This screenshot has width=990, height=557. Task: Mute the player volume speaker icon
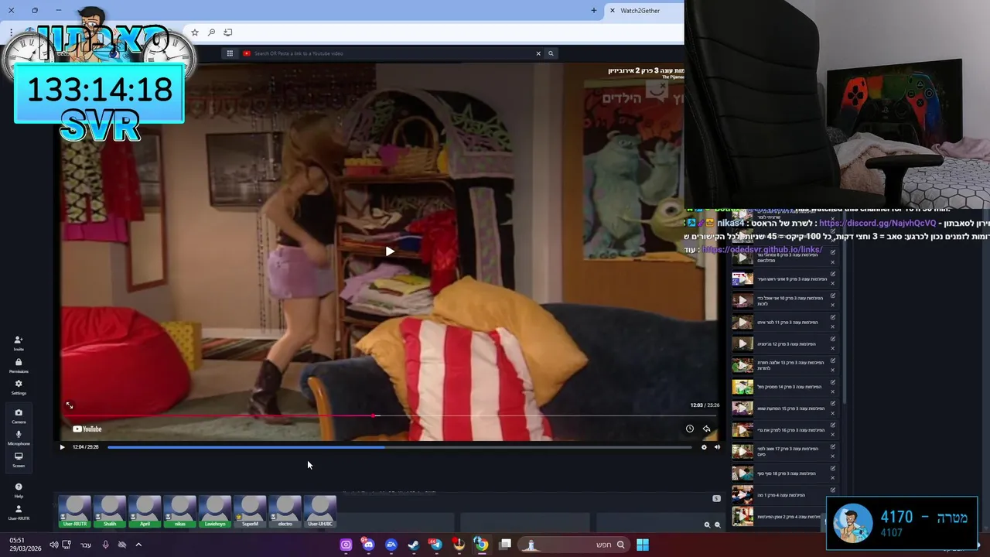click(717, 447)
